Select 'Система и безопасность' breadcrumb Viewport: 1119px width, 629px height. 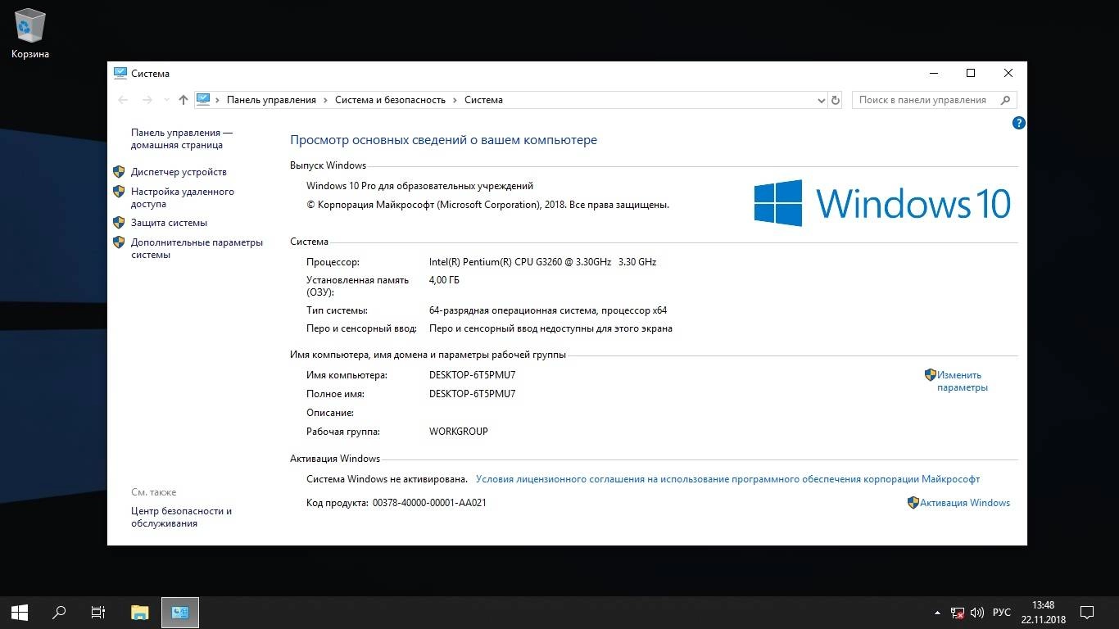[390, 100]
